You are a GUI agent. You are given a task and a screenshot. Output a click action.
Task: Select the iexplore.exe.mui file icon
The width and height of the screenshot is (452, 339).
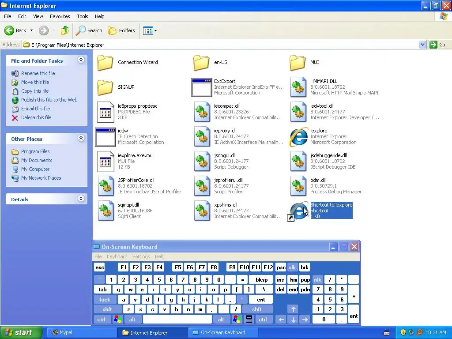105,162
